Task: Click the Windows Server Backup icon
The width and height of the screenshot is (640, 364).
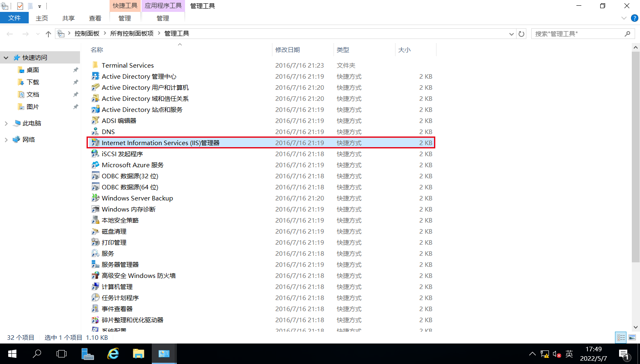Action: (x=95, y=198)
